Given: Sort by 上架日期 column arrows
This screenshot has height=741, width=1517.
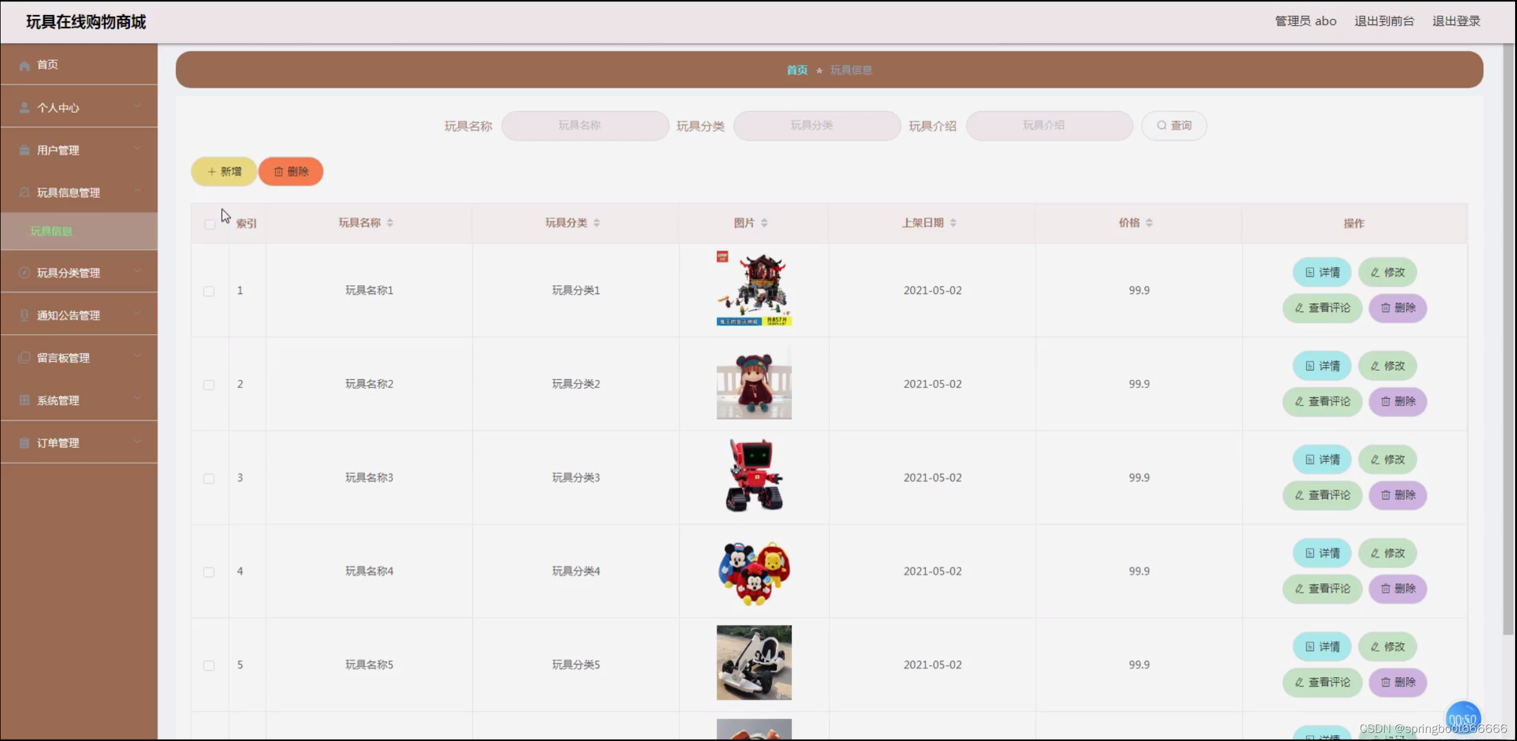Looking at the screenshot, I should 953,223.
